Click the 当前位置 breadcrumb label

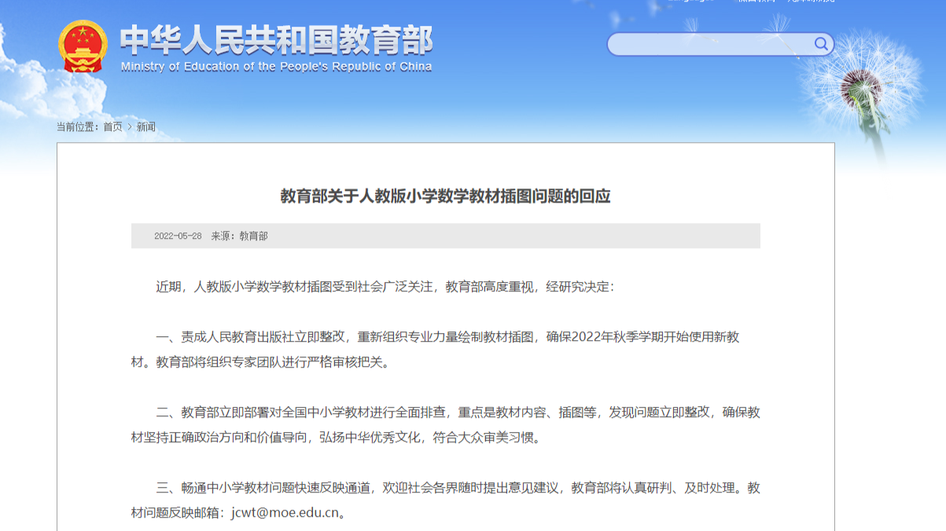pyautogui.click(x=76, y=126)
